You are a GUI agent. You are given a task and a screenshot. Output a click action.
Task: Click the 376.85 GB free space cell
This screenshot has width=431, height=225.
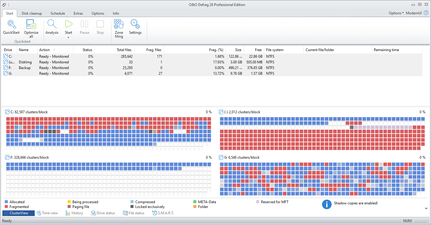tap(254, 68)
